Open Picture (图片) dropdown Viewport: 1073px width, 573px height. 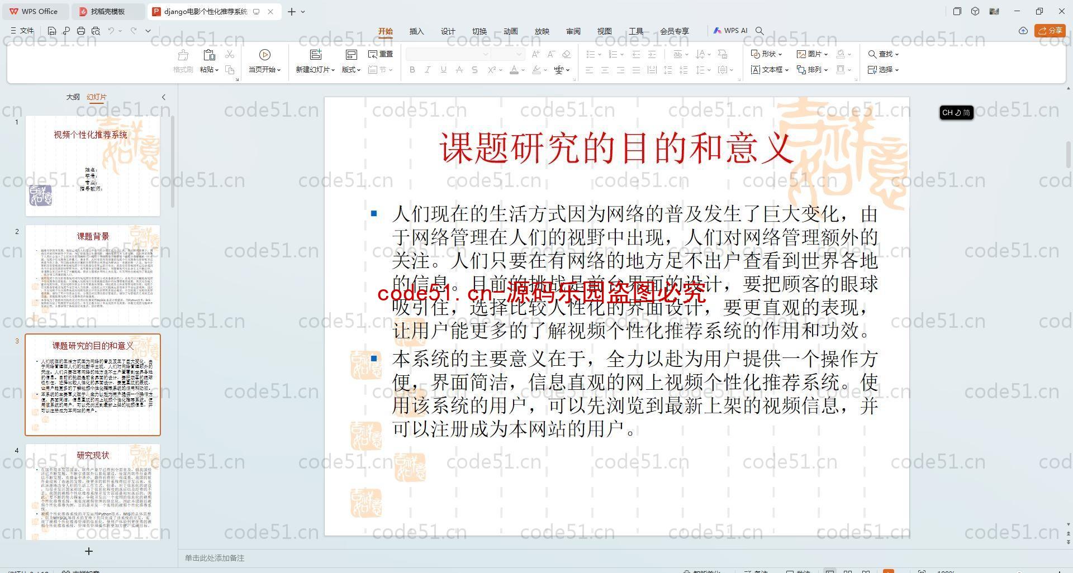813,54
